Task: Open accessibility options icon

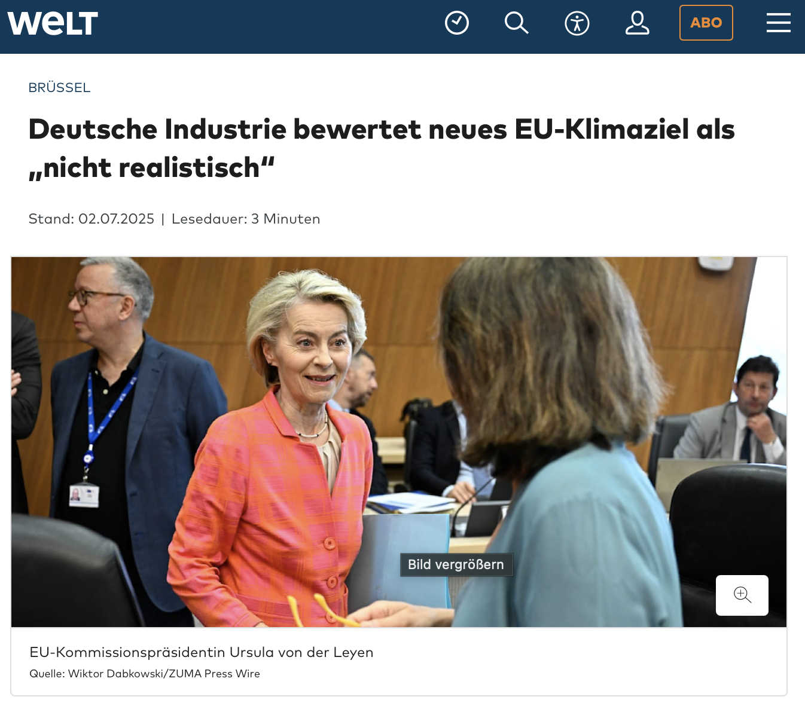Action: point(577,23)
